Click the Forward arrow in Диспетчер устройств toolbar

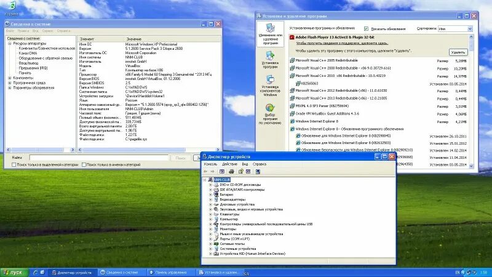[x=212, y=172]
